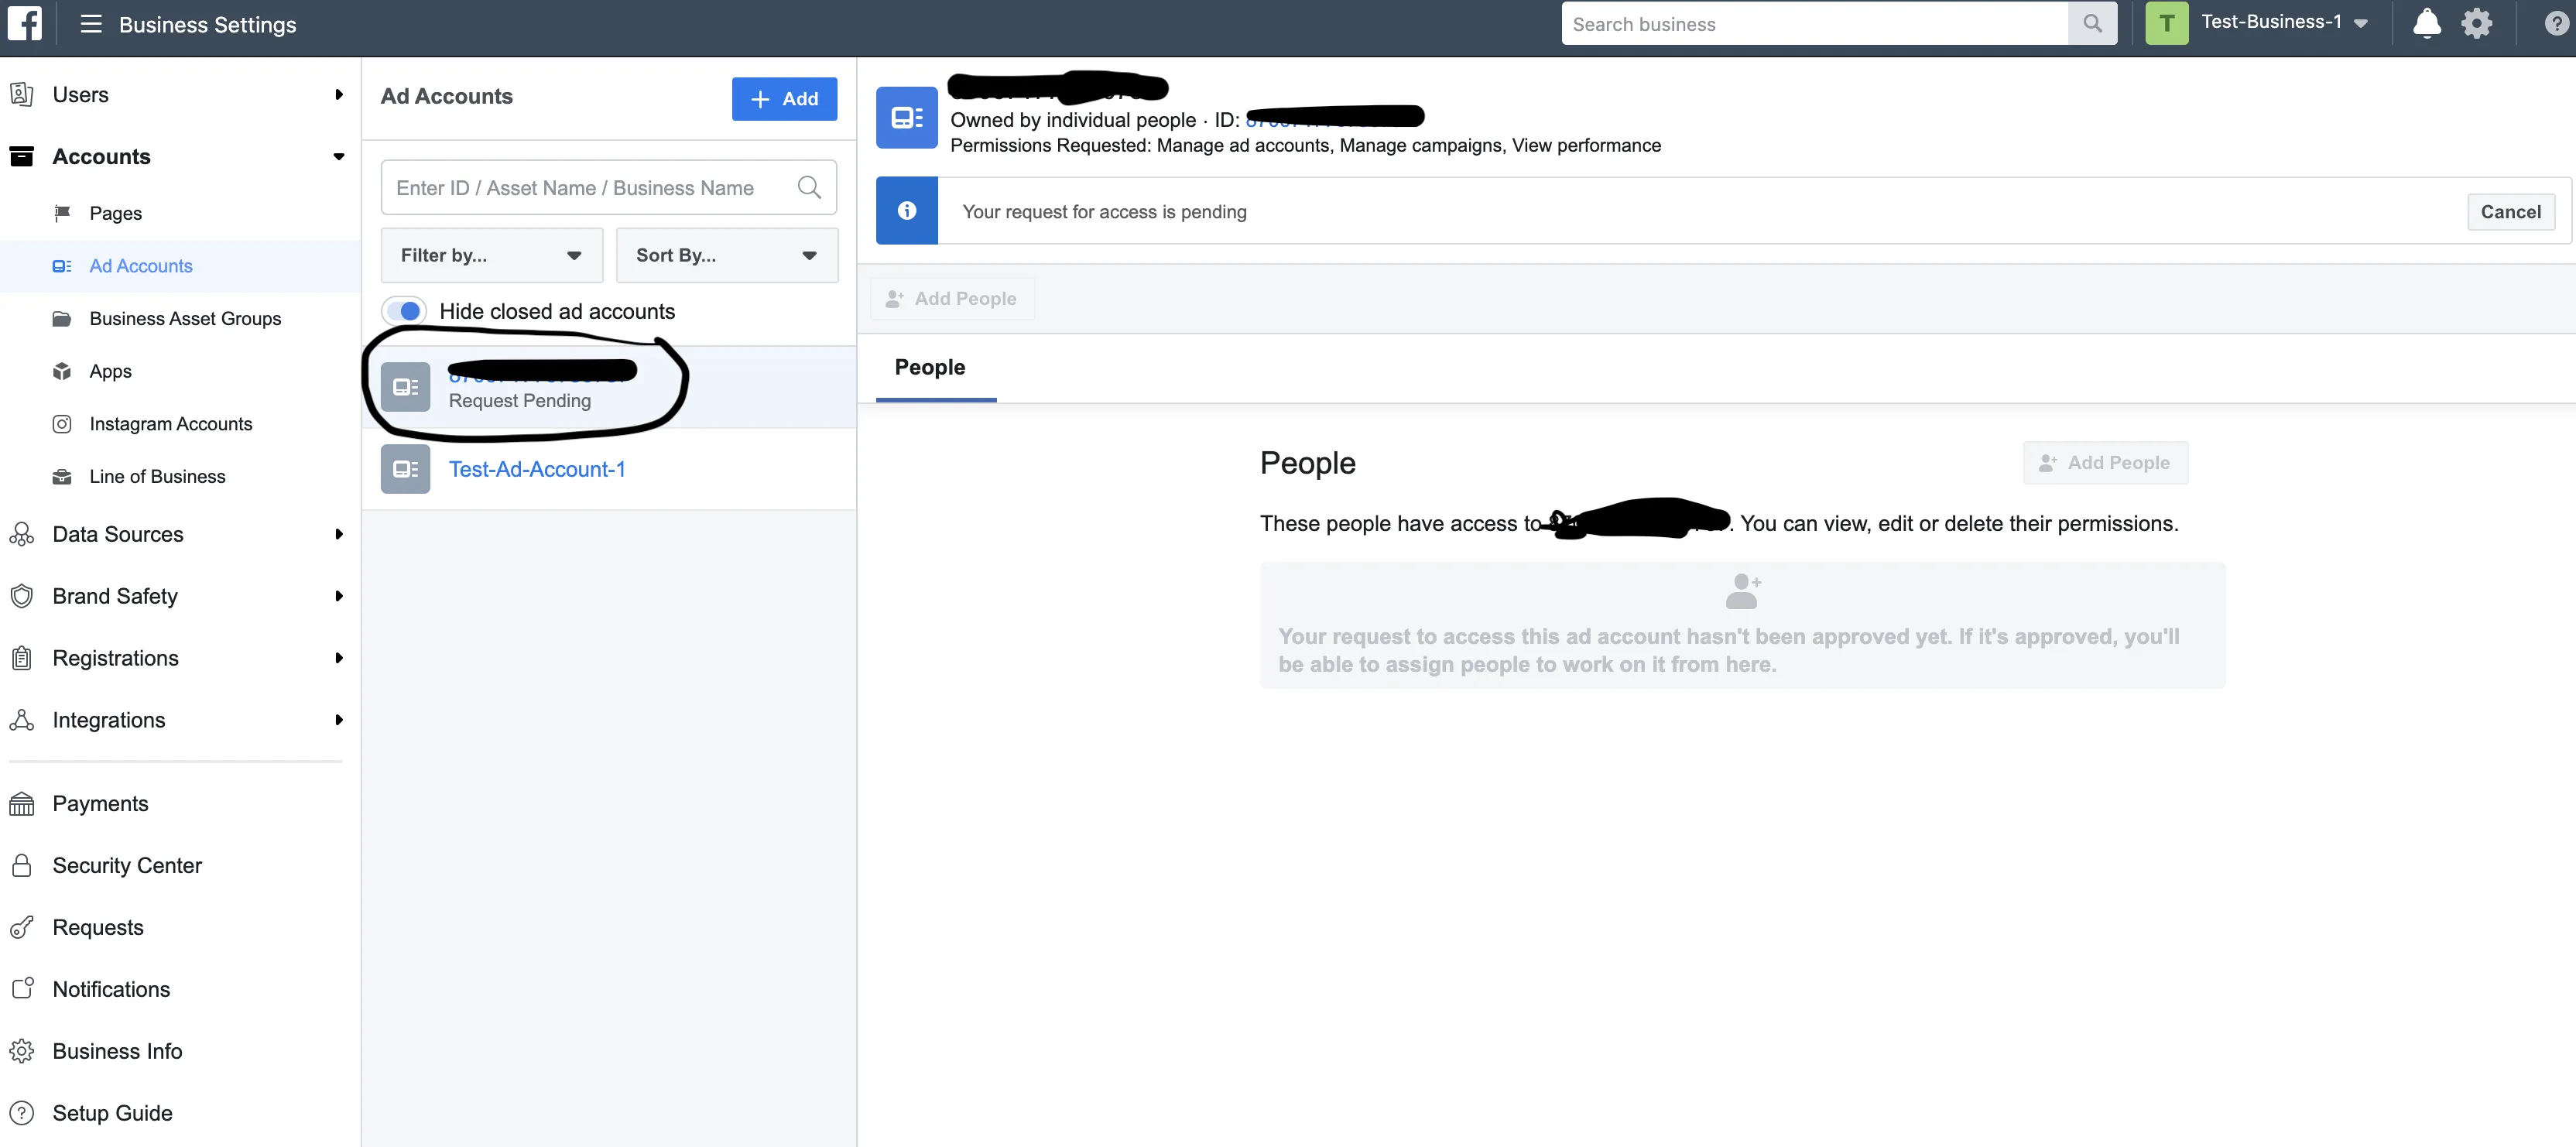Click the Facebook logo icon
The width and height of the screenshot is (2576, 1147).
24,23
